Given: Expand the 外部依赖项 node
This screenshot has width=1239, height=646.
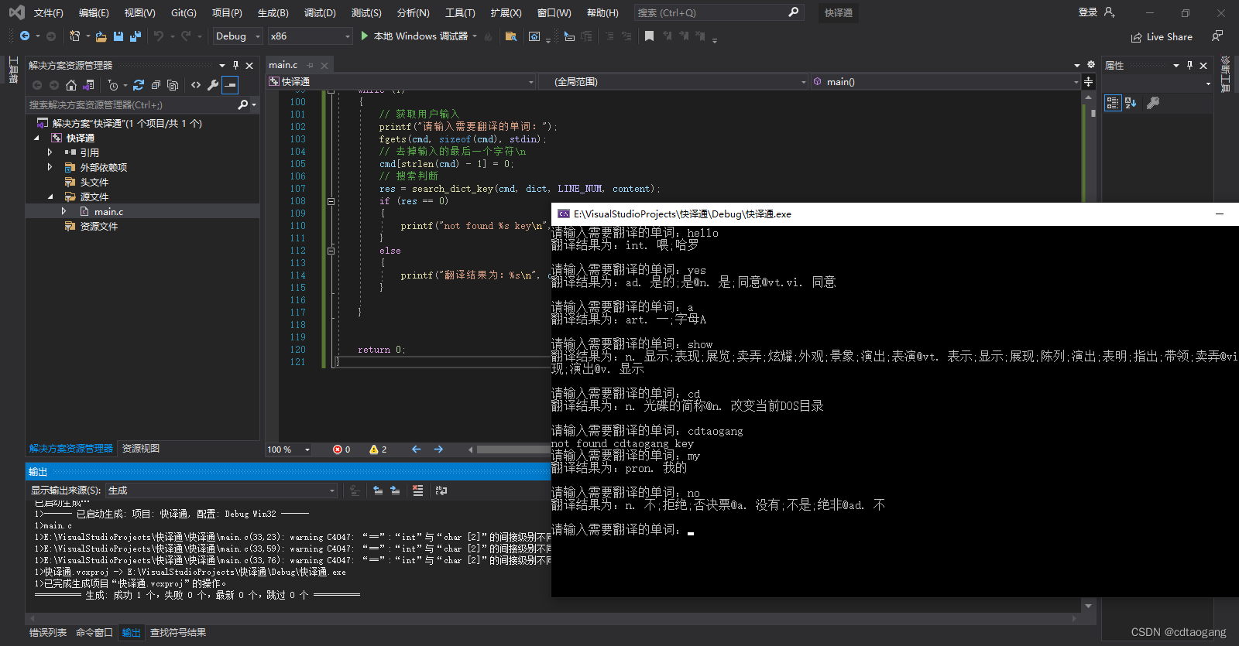Looking at the screenshot, I should coord(50,167).
